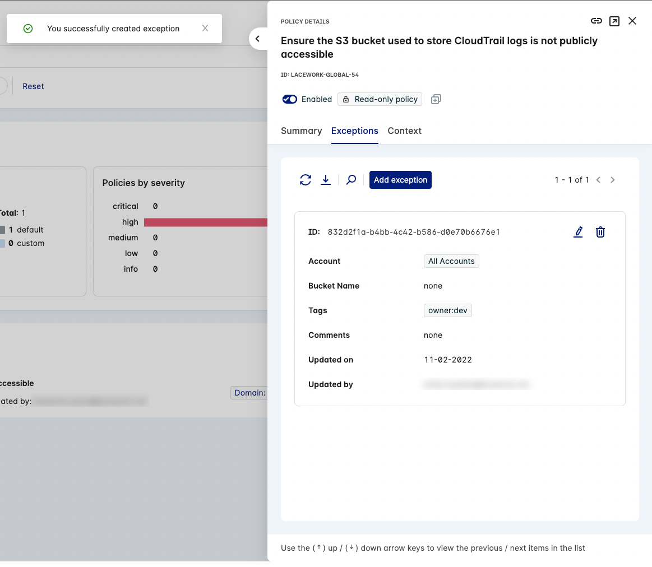Click the high severity red bar

click(x=205, y=222)
